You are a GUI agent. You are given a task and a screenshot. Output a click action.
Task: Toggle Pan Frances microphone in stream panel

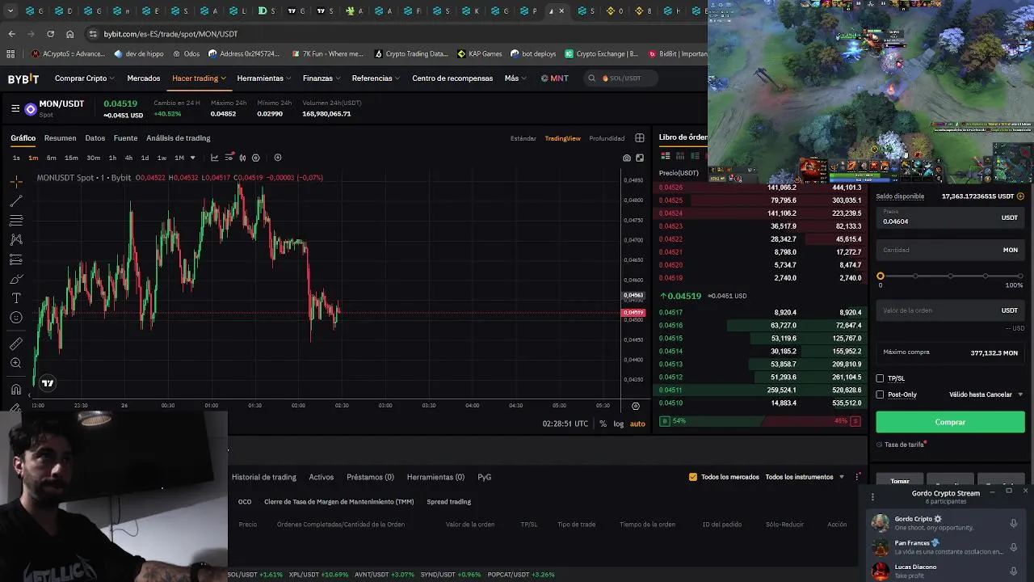tap(1013, 547)
